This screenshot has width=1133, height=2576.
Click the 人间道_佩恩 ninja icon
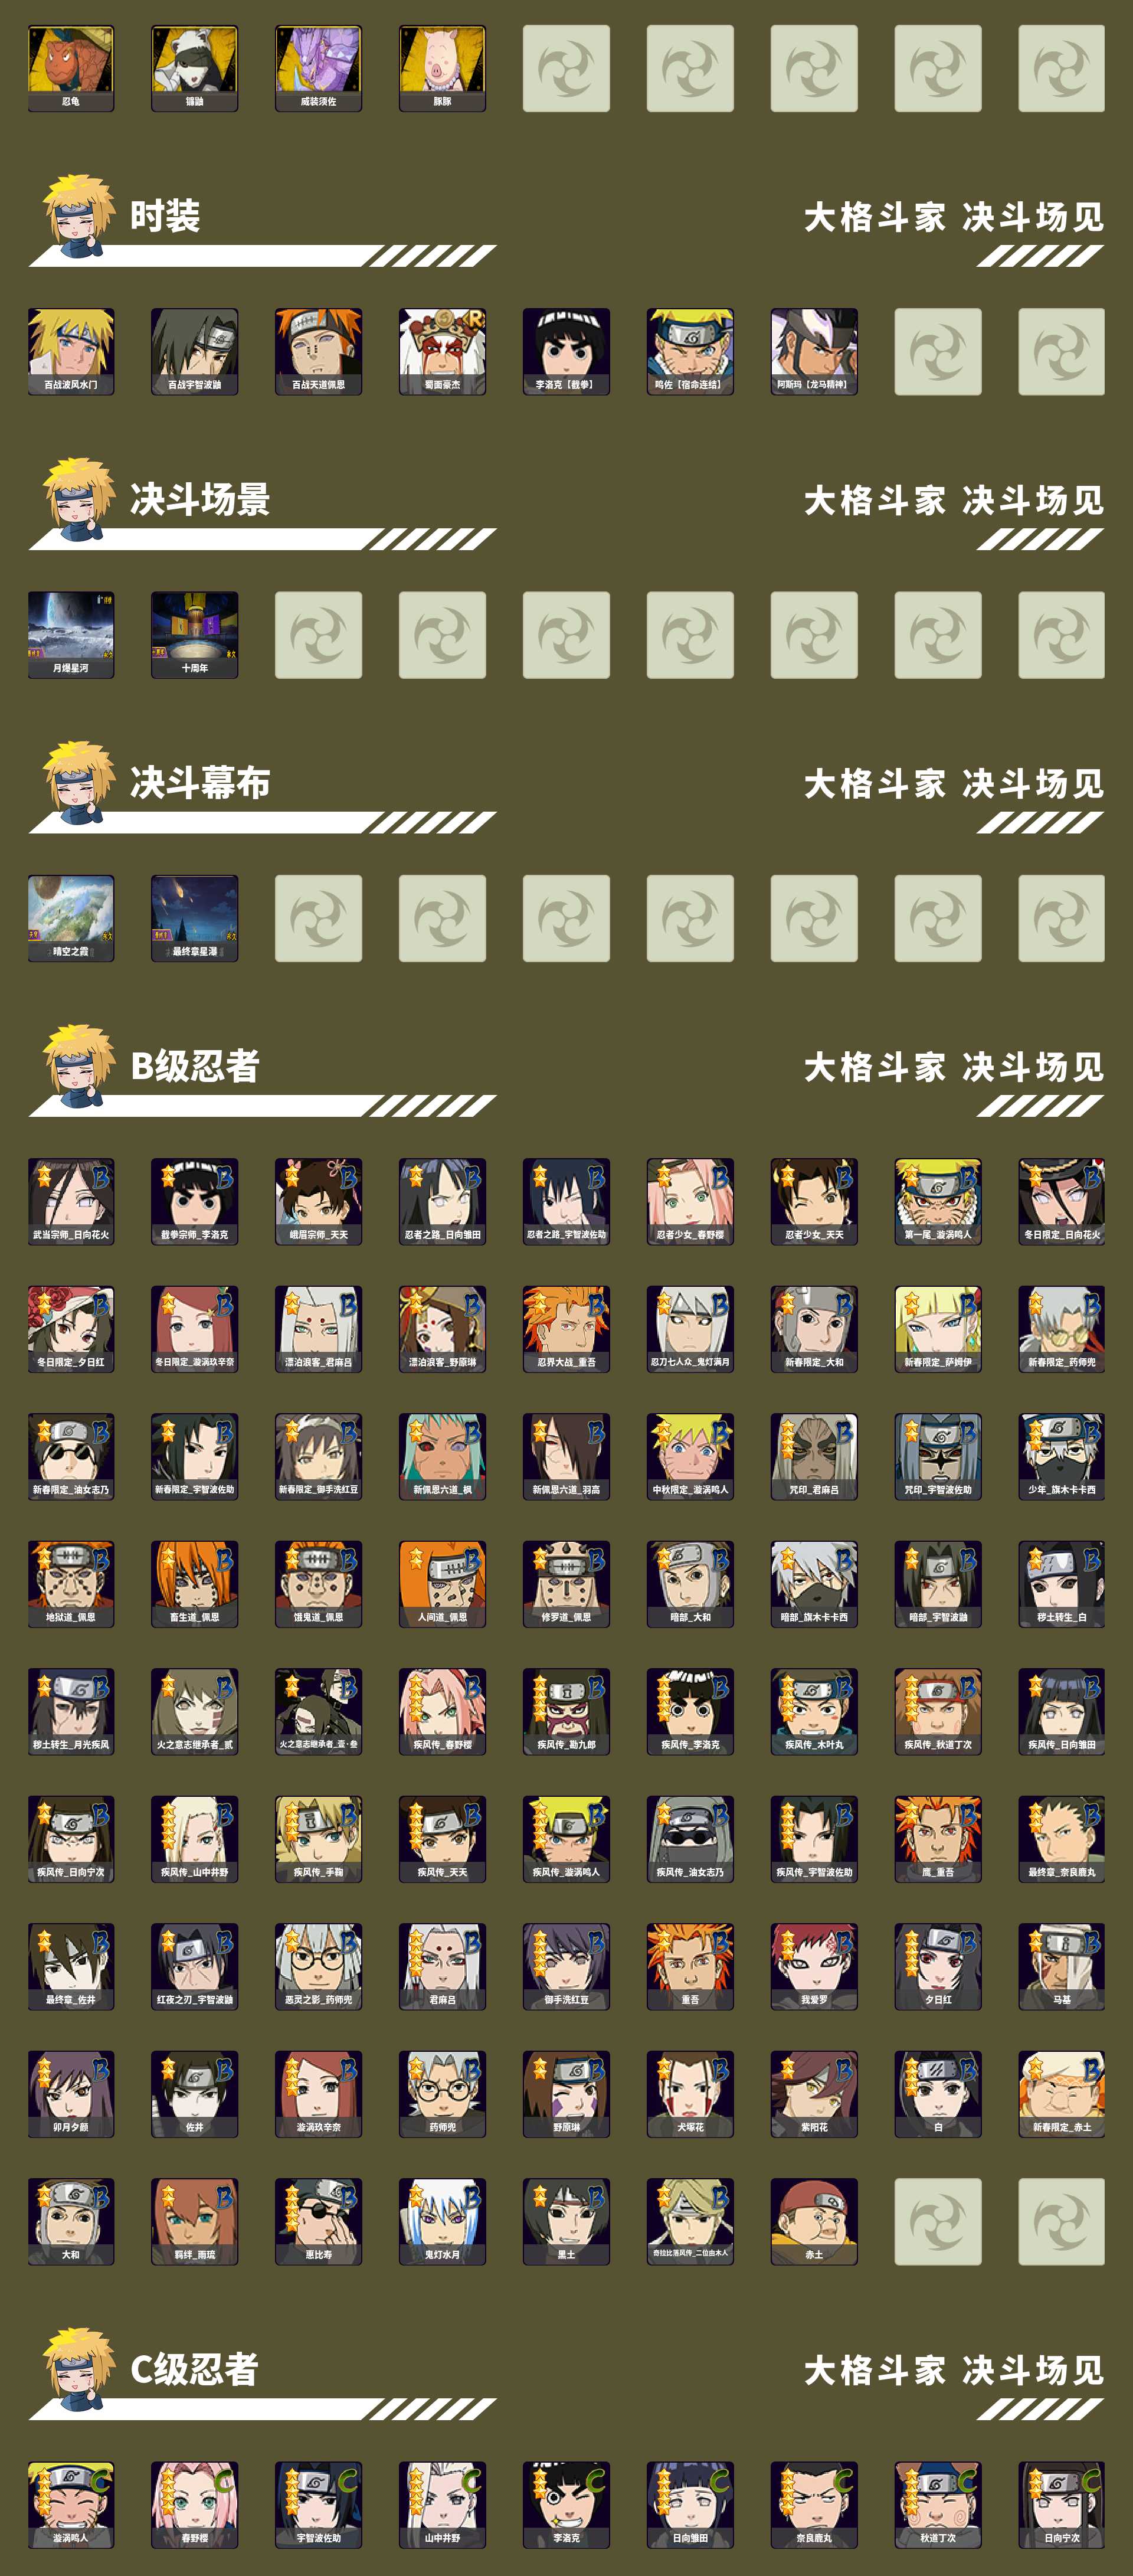click(x=442, y=1584)
